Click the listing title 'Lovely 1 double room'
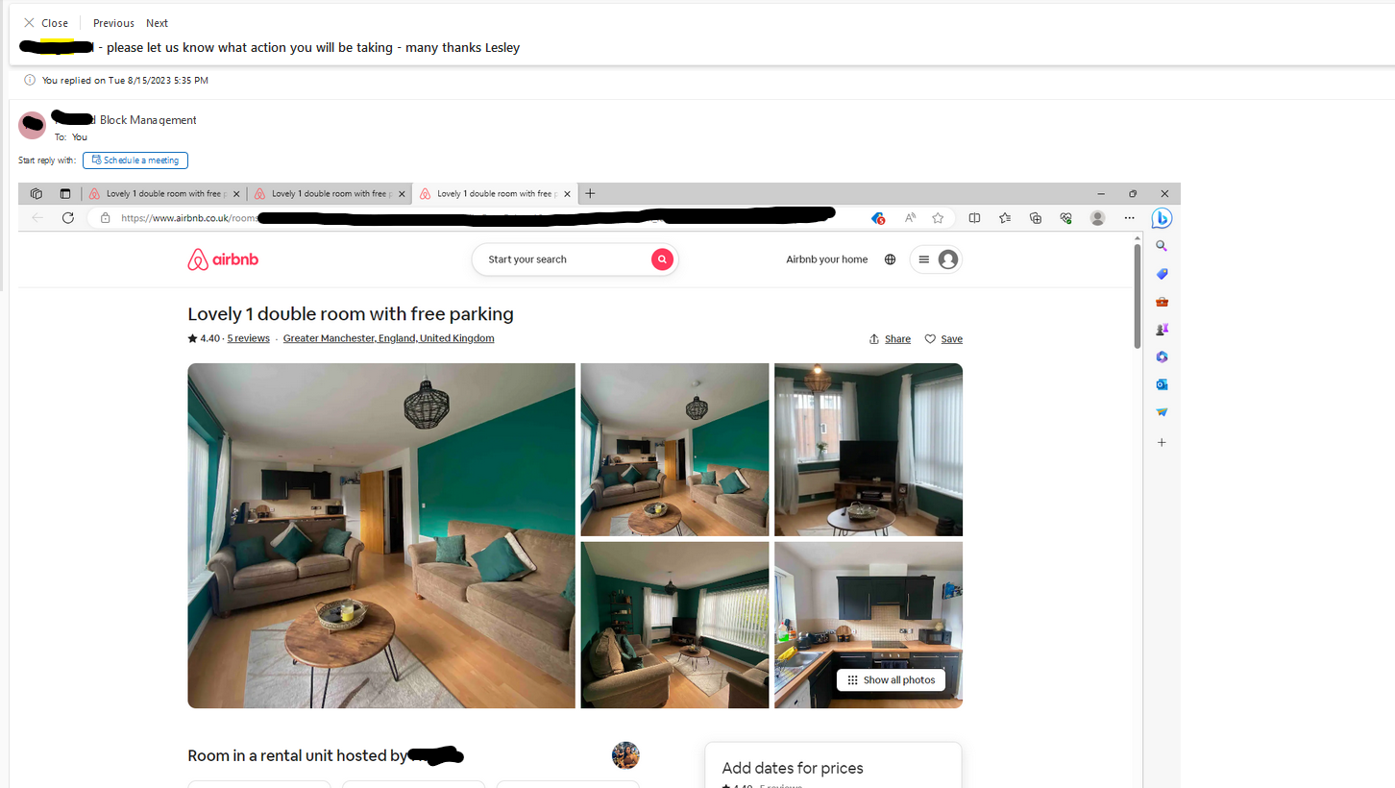Image resolution: width=1395 pixels, height=788 pixels. tap(351, 314)
